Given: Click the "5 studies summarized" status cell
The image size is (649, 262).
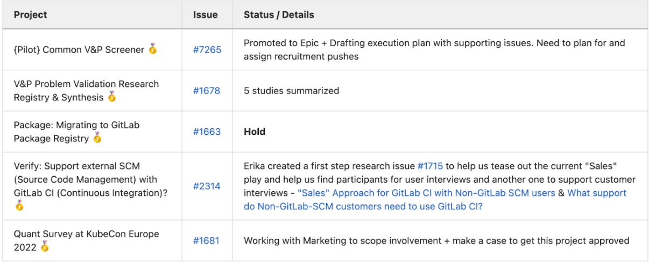Looking at the screenshot, I should coord(291,91).
